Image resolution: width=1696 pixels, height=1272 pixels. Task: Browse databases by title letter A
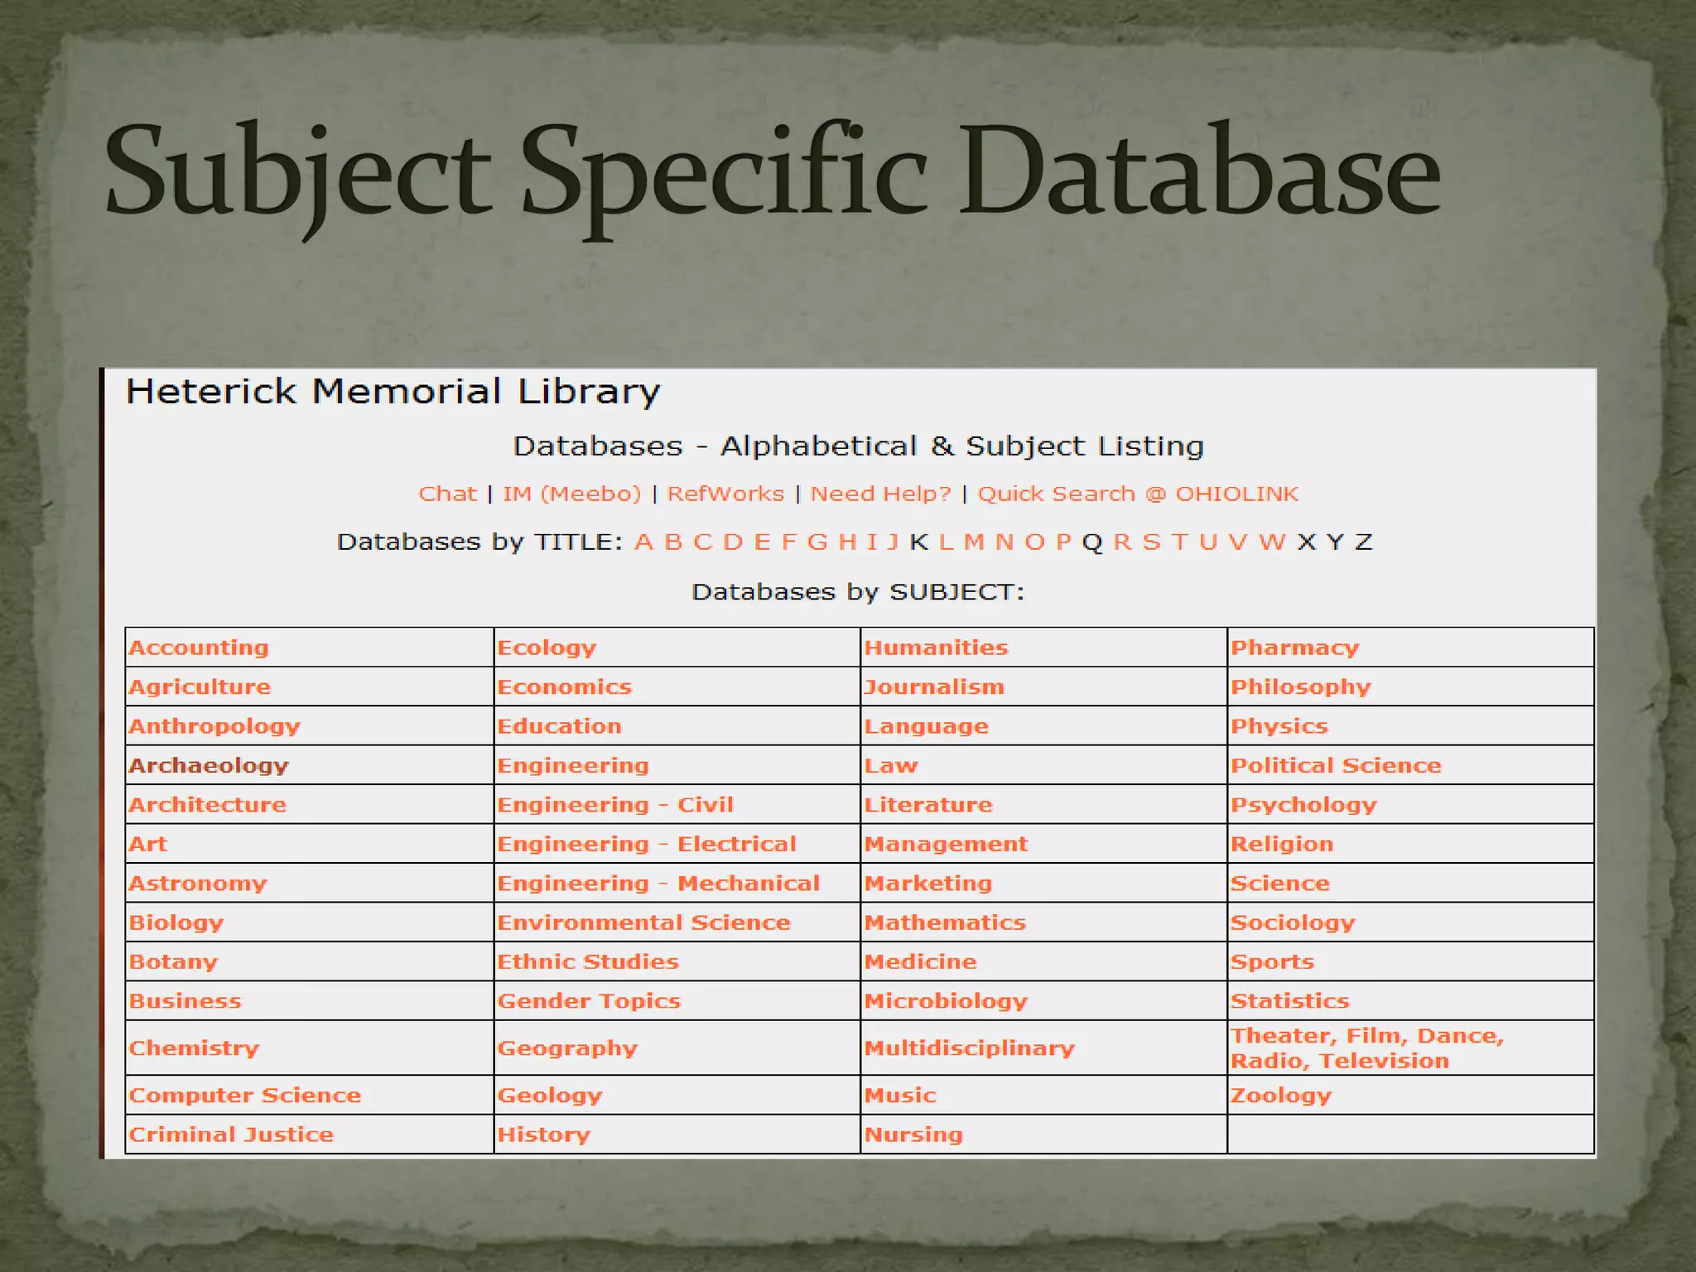[x=643, y=542]
